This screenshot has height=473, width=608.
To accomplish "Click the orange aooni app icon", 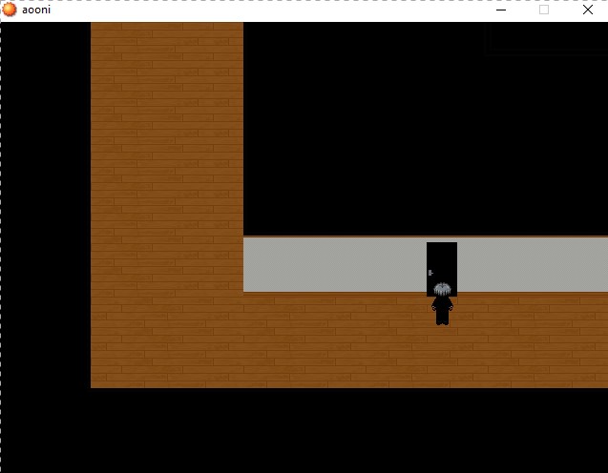I will [10, 10].
